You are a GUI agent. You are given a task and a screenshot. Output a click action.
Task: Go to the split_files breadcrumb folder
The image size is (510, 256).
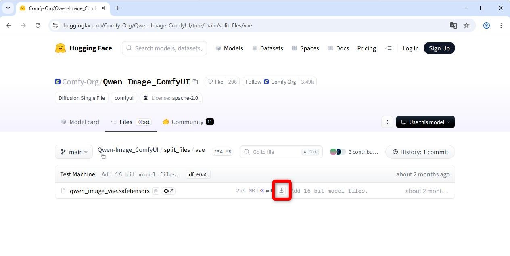[x=177, y=149]
